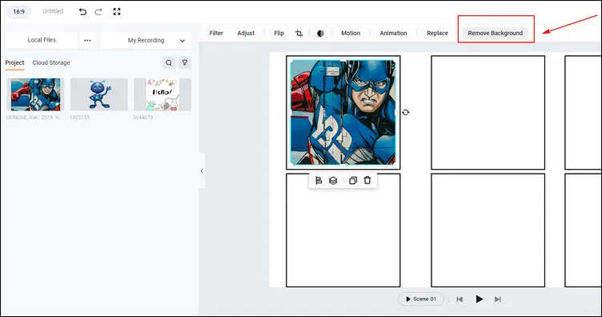Expand the My Recording dropdown
The width and height of the screenshot is (602, 317).
[146, 40]
